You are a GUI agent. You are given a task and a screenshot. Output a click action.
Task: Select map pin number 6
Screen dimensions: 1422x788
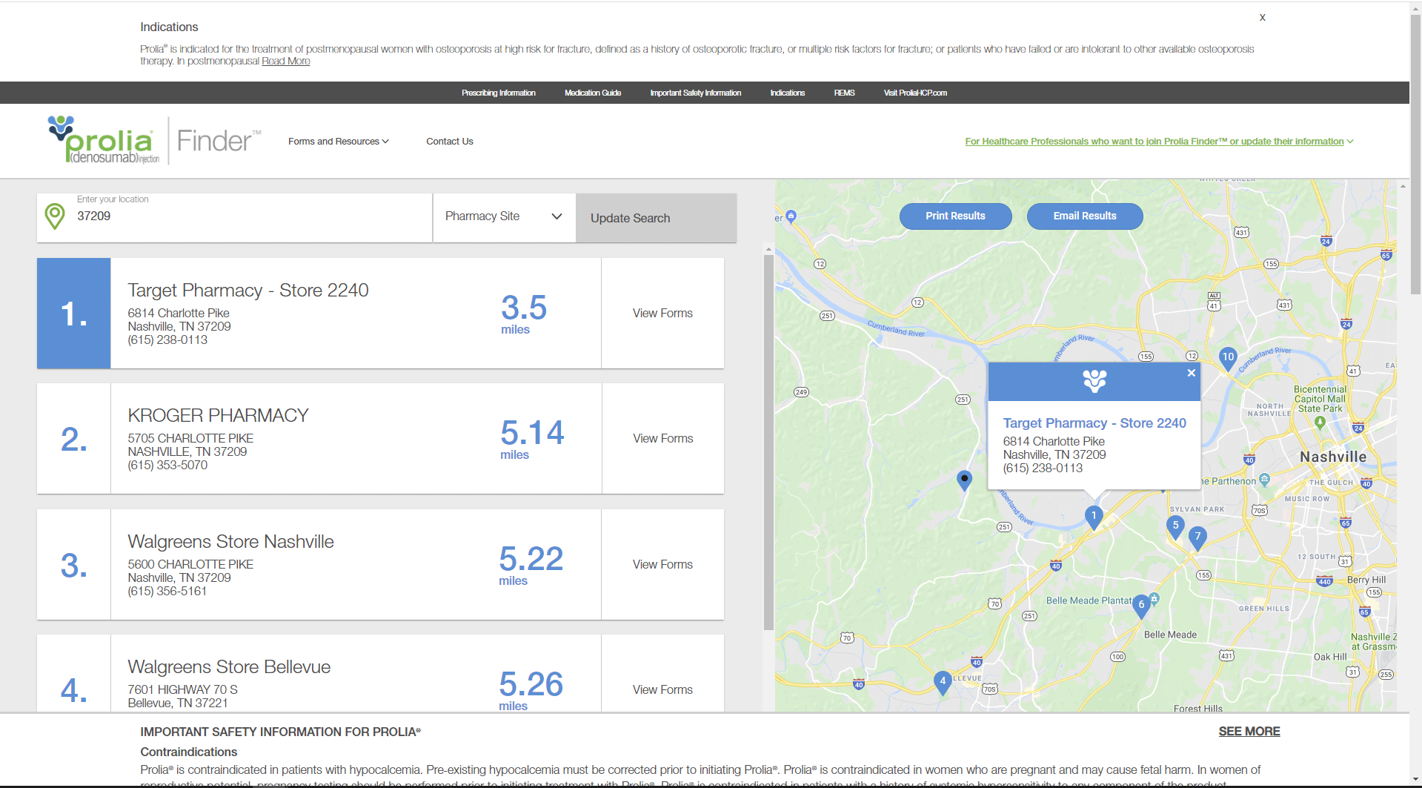coord(1141,606)
